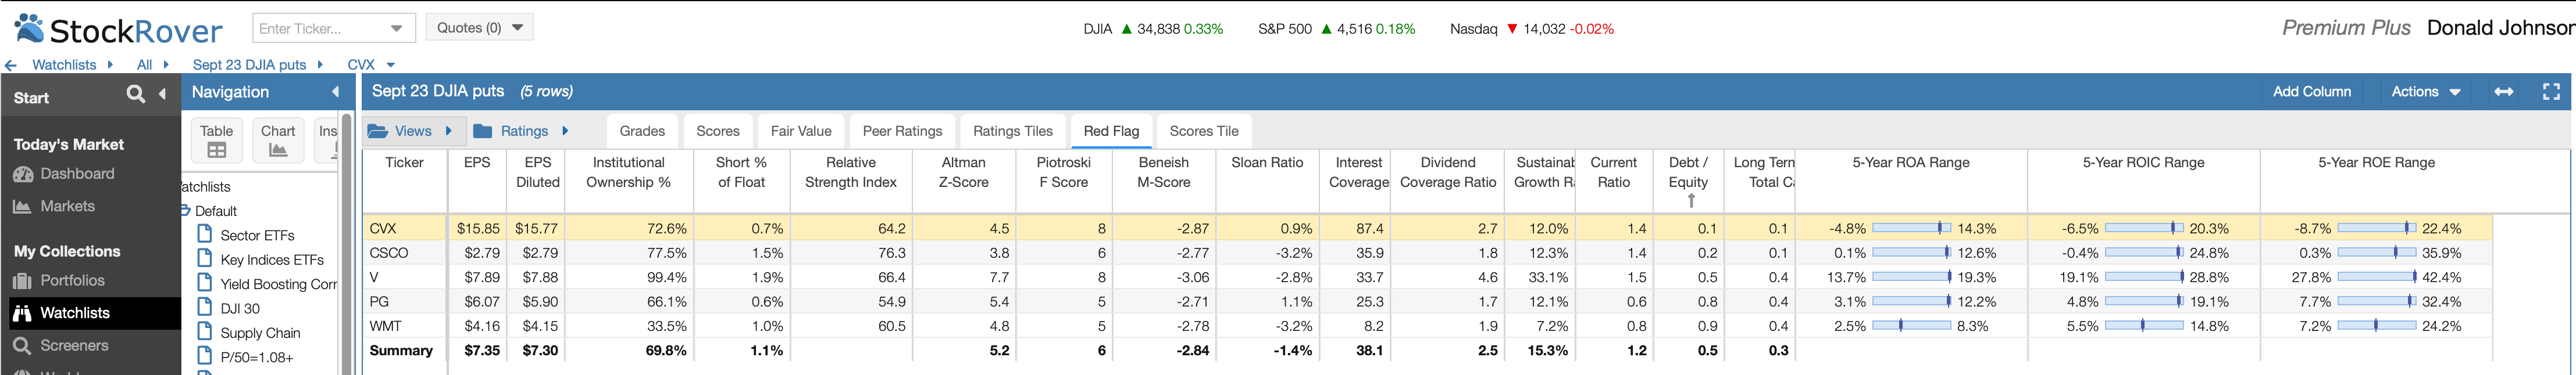Open the DJI 30 watchlist
This screenshot has width=2576, height=375.
(x=240, y=309)
